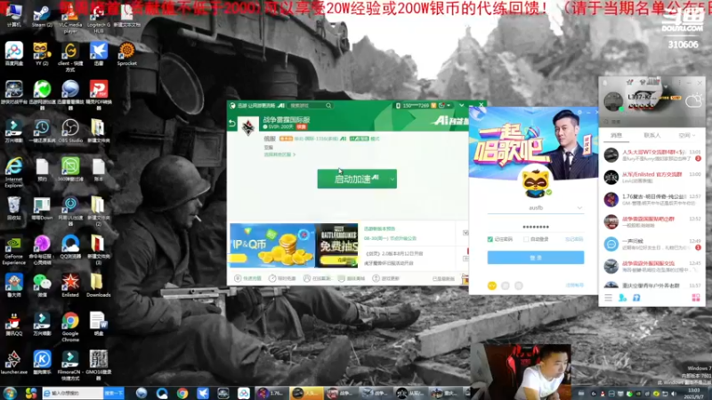Open the Sprocket desktop shortcut

[x=126, y=53]
